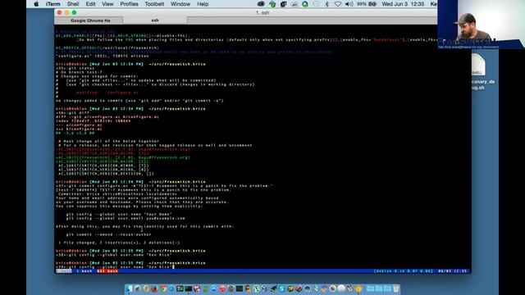This screenshot has width=525, height=295.
Task: Click the iTerm window green zoom button
Action: (x=74, y=13)
